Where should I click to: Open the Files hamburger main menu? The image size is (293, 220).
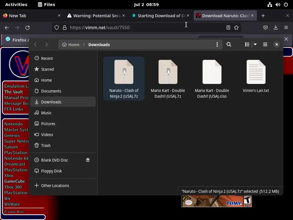tap(265, 44)
